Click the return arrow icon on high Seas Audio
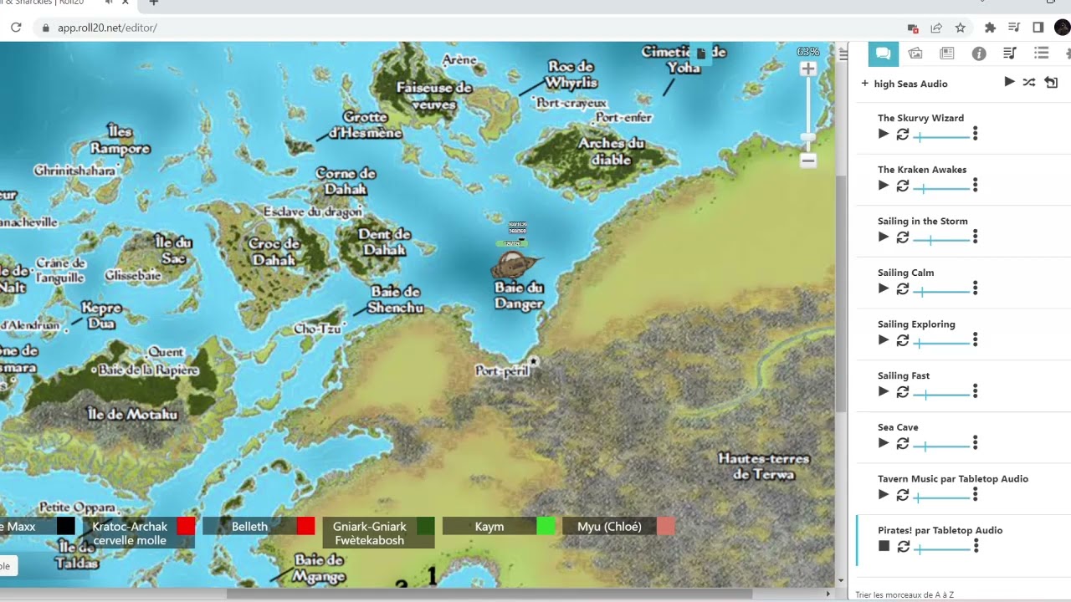 1052,82
